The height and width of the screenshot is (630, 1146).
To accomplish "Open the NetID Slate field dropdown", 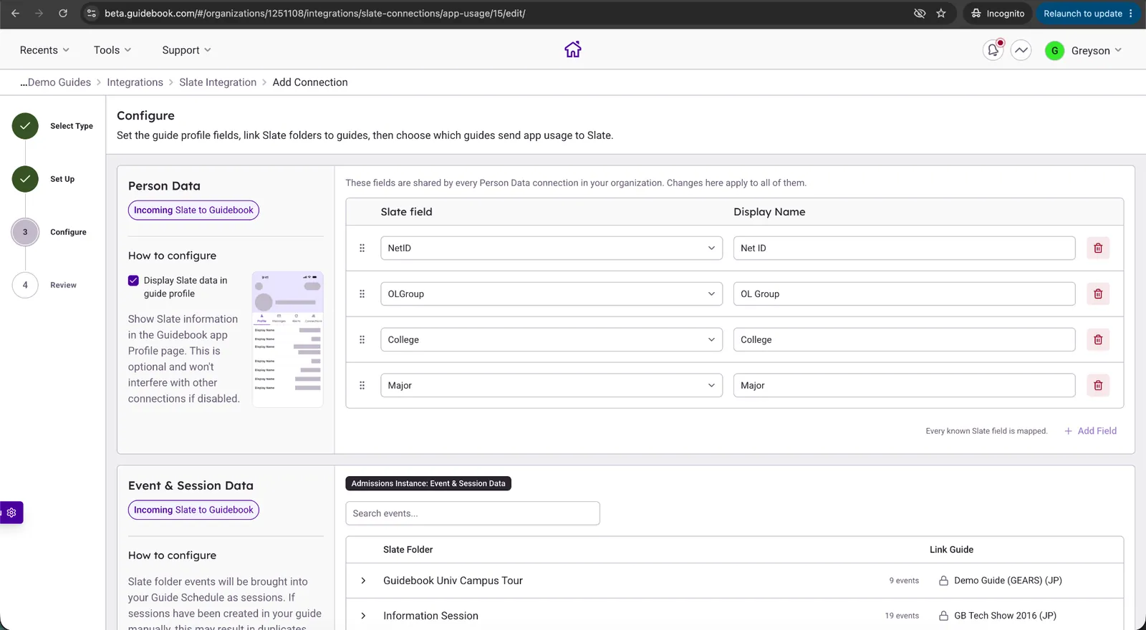I will tap(552, 248).
